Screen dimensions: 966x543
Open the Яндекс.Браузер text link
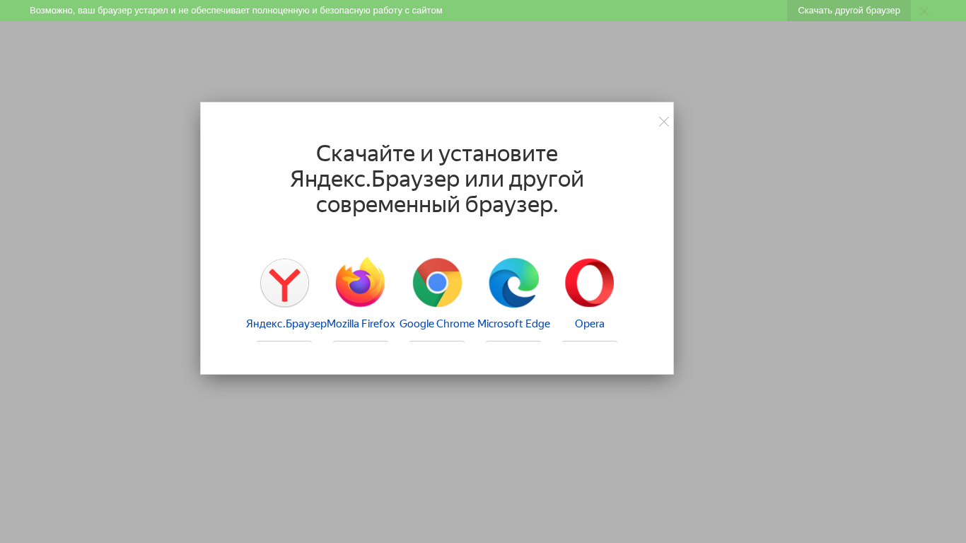pos(286,324)
